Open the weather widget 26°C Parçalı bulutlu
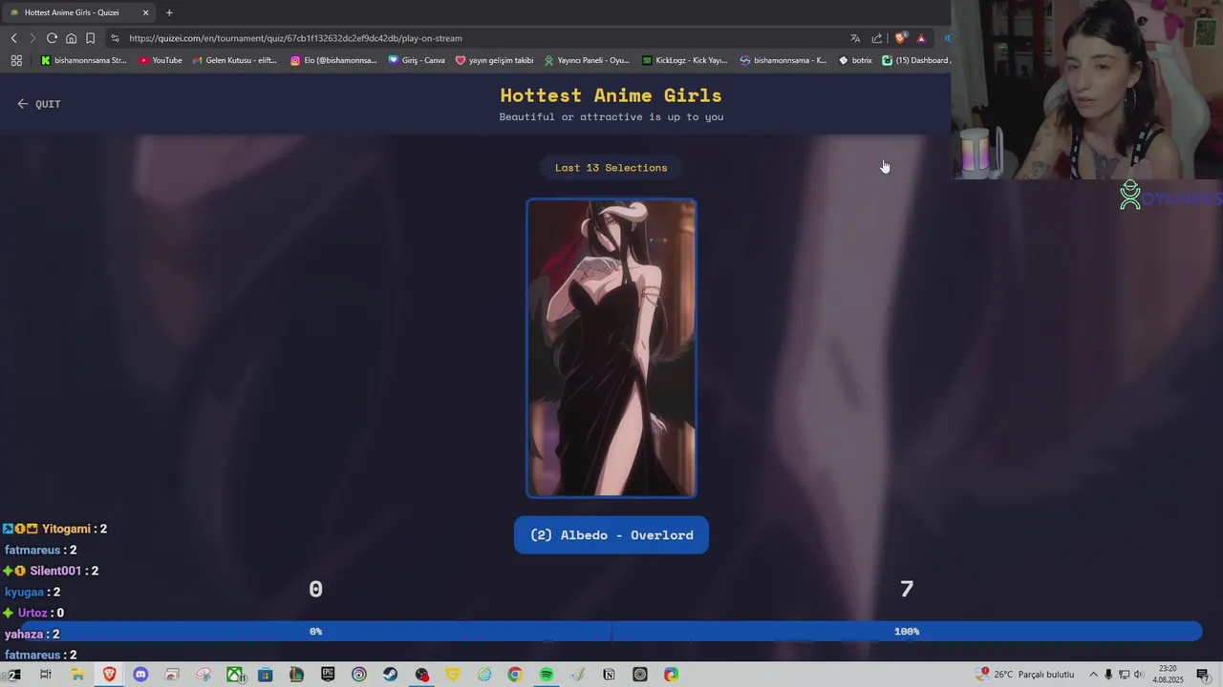The height and width of the screenshot is (687, 1223). click(1025, 675)
